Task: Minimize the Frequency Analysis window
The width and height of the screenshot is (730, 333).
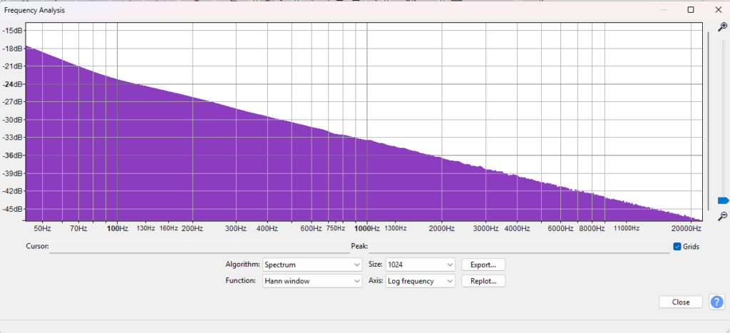Action: [x=663, y=10]
